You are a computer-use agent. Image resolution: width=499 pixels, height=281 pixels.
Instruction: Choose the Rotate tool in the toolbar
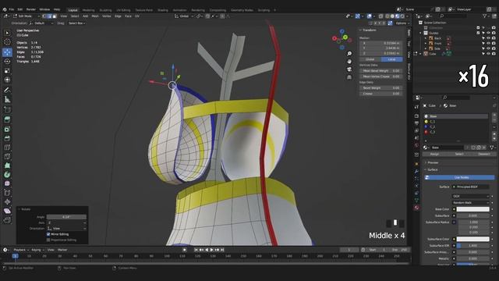pos(7,61)
